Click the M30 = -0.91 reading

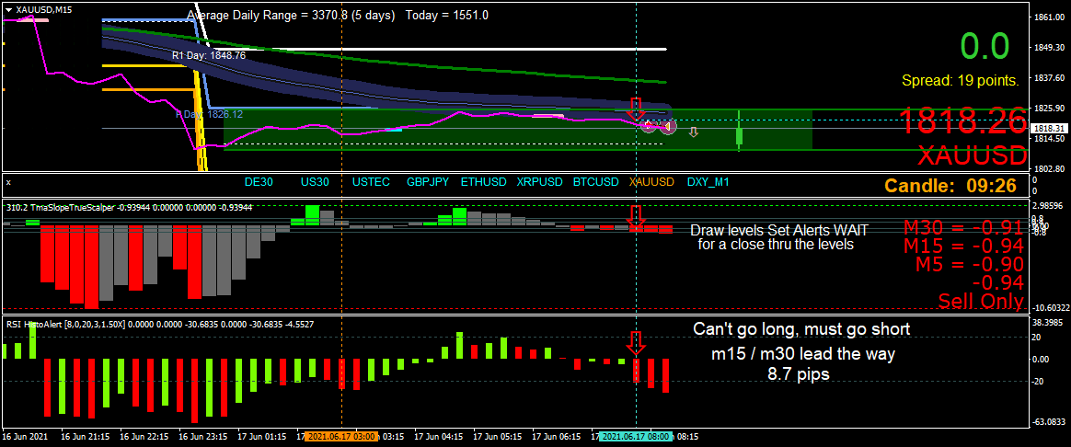[x=962, y=227]
